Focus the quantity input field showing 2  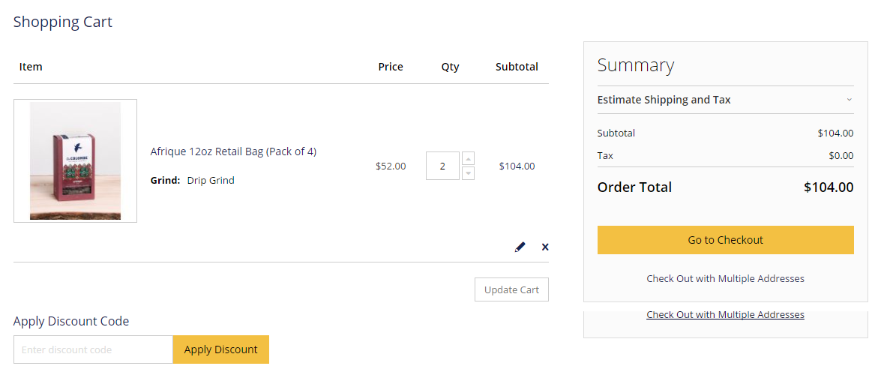(442, 166)
